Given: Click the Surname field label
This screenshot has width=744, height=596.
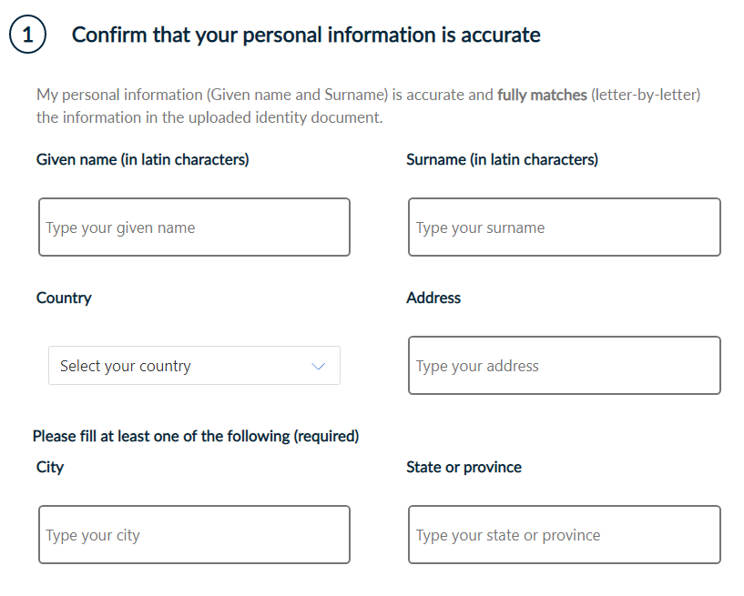Looking at the screenshot, I should coord(502,159).
